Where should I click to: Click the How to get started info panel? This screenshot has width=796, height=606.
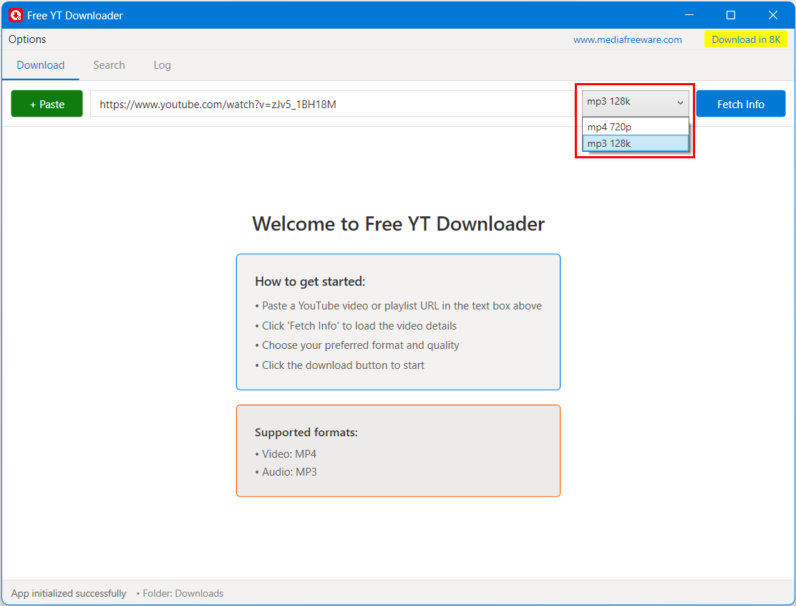398,322
